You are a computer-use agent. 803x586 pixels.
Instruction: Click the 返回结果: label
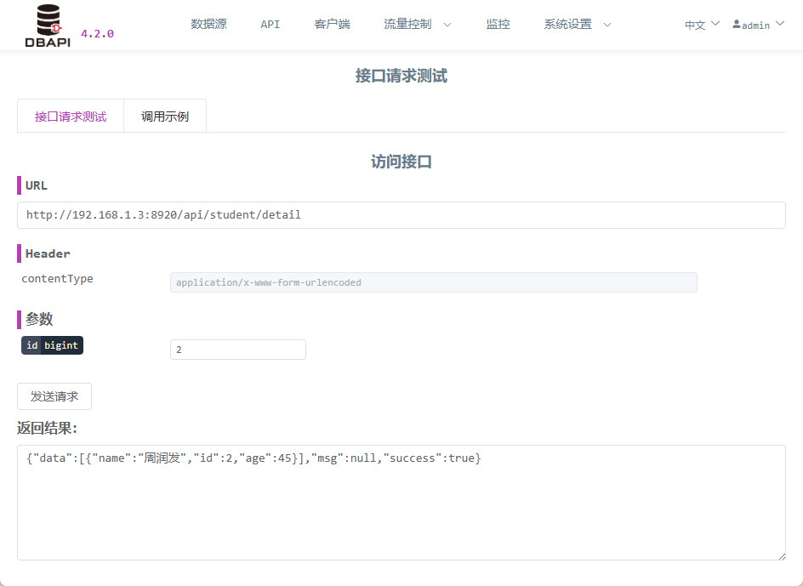point(47,428)
